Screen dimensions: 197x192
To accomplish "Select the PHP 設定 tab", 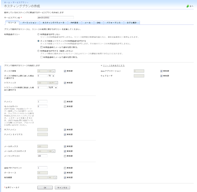I will (x=74, y=23).
